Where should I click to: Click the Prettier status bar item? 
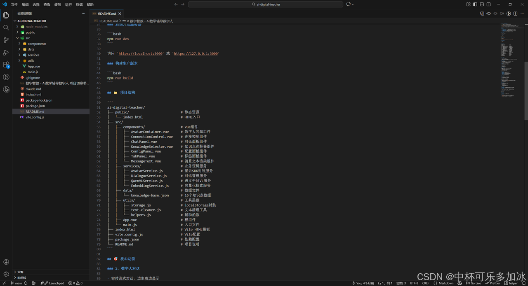493,283
